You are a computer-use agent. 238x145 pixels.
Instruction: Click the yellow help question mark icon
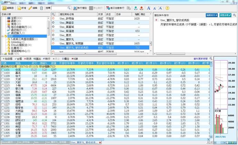167,7
